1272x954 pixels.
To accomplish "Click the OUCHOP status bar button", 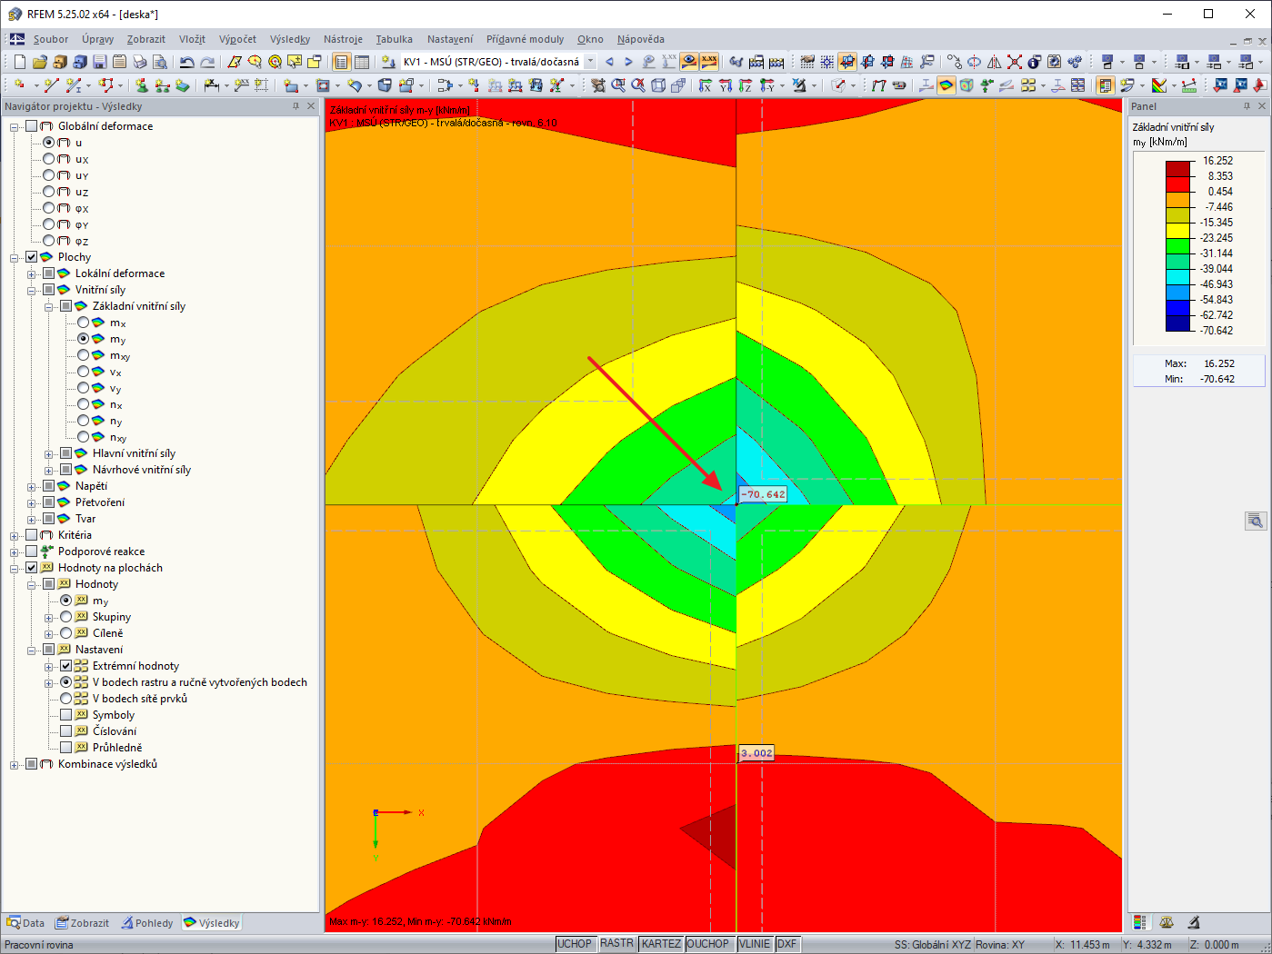I will tap(707, 944).
